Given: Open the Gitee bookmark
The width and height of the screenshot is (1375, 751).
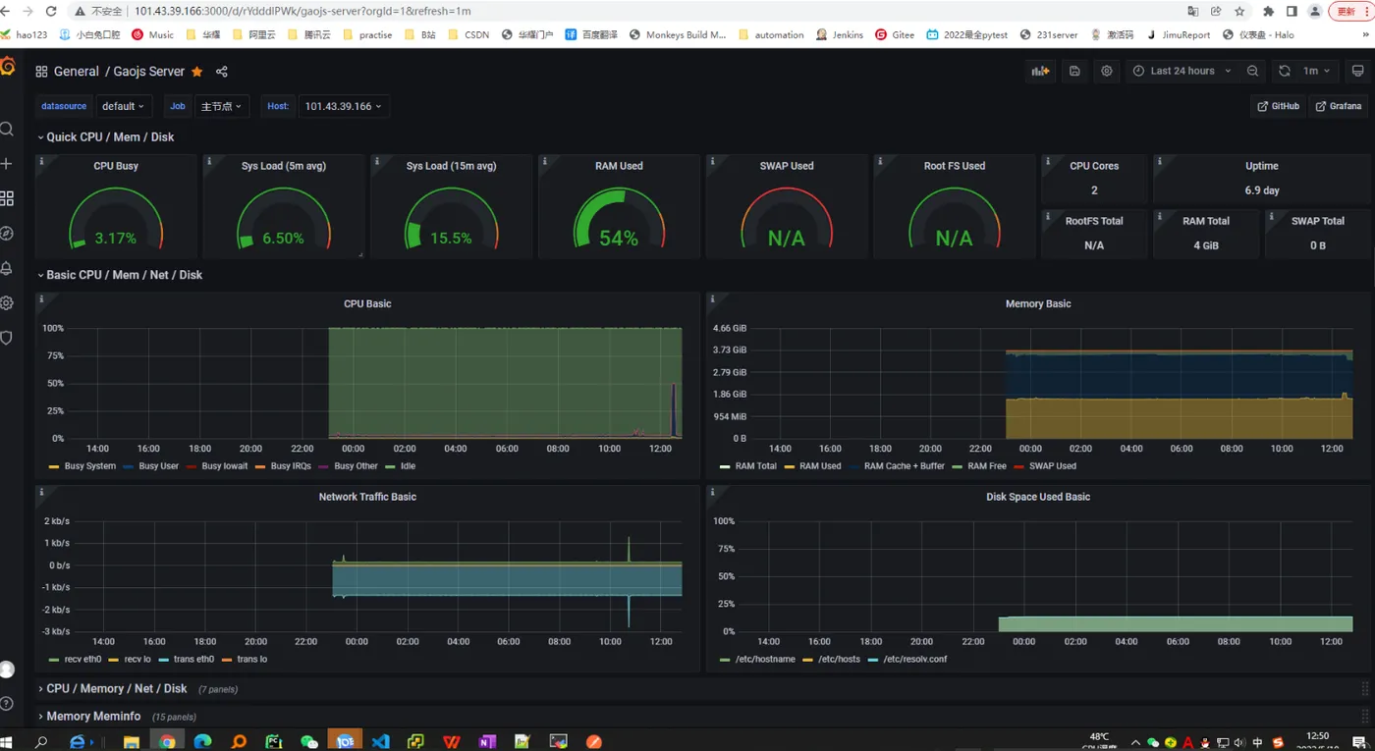Looking at the screenshot, I should tap(895, 34).
